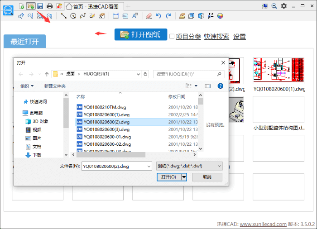Click the zoom-out magnifier in title bar
This screenshot has height=229, width=317.
tap(274, 6)
